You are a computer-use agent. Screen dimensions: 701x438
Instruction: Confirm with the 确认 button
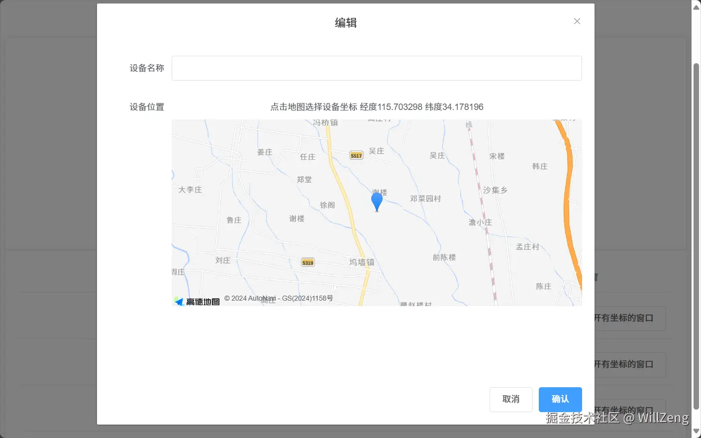click(x=560, y=399)
